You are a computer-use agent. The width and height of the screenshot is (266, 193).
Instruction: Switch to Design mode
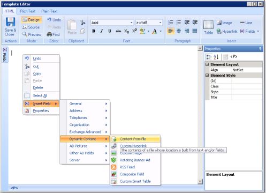[x=32, y=20]
